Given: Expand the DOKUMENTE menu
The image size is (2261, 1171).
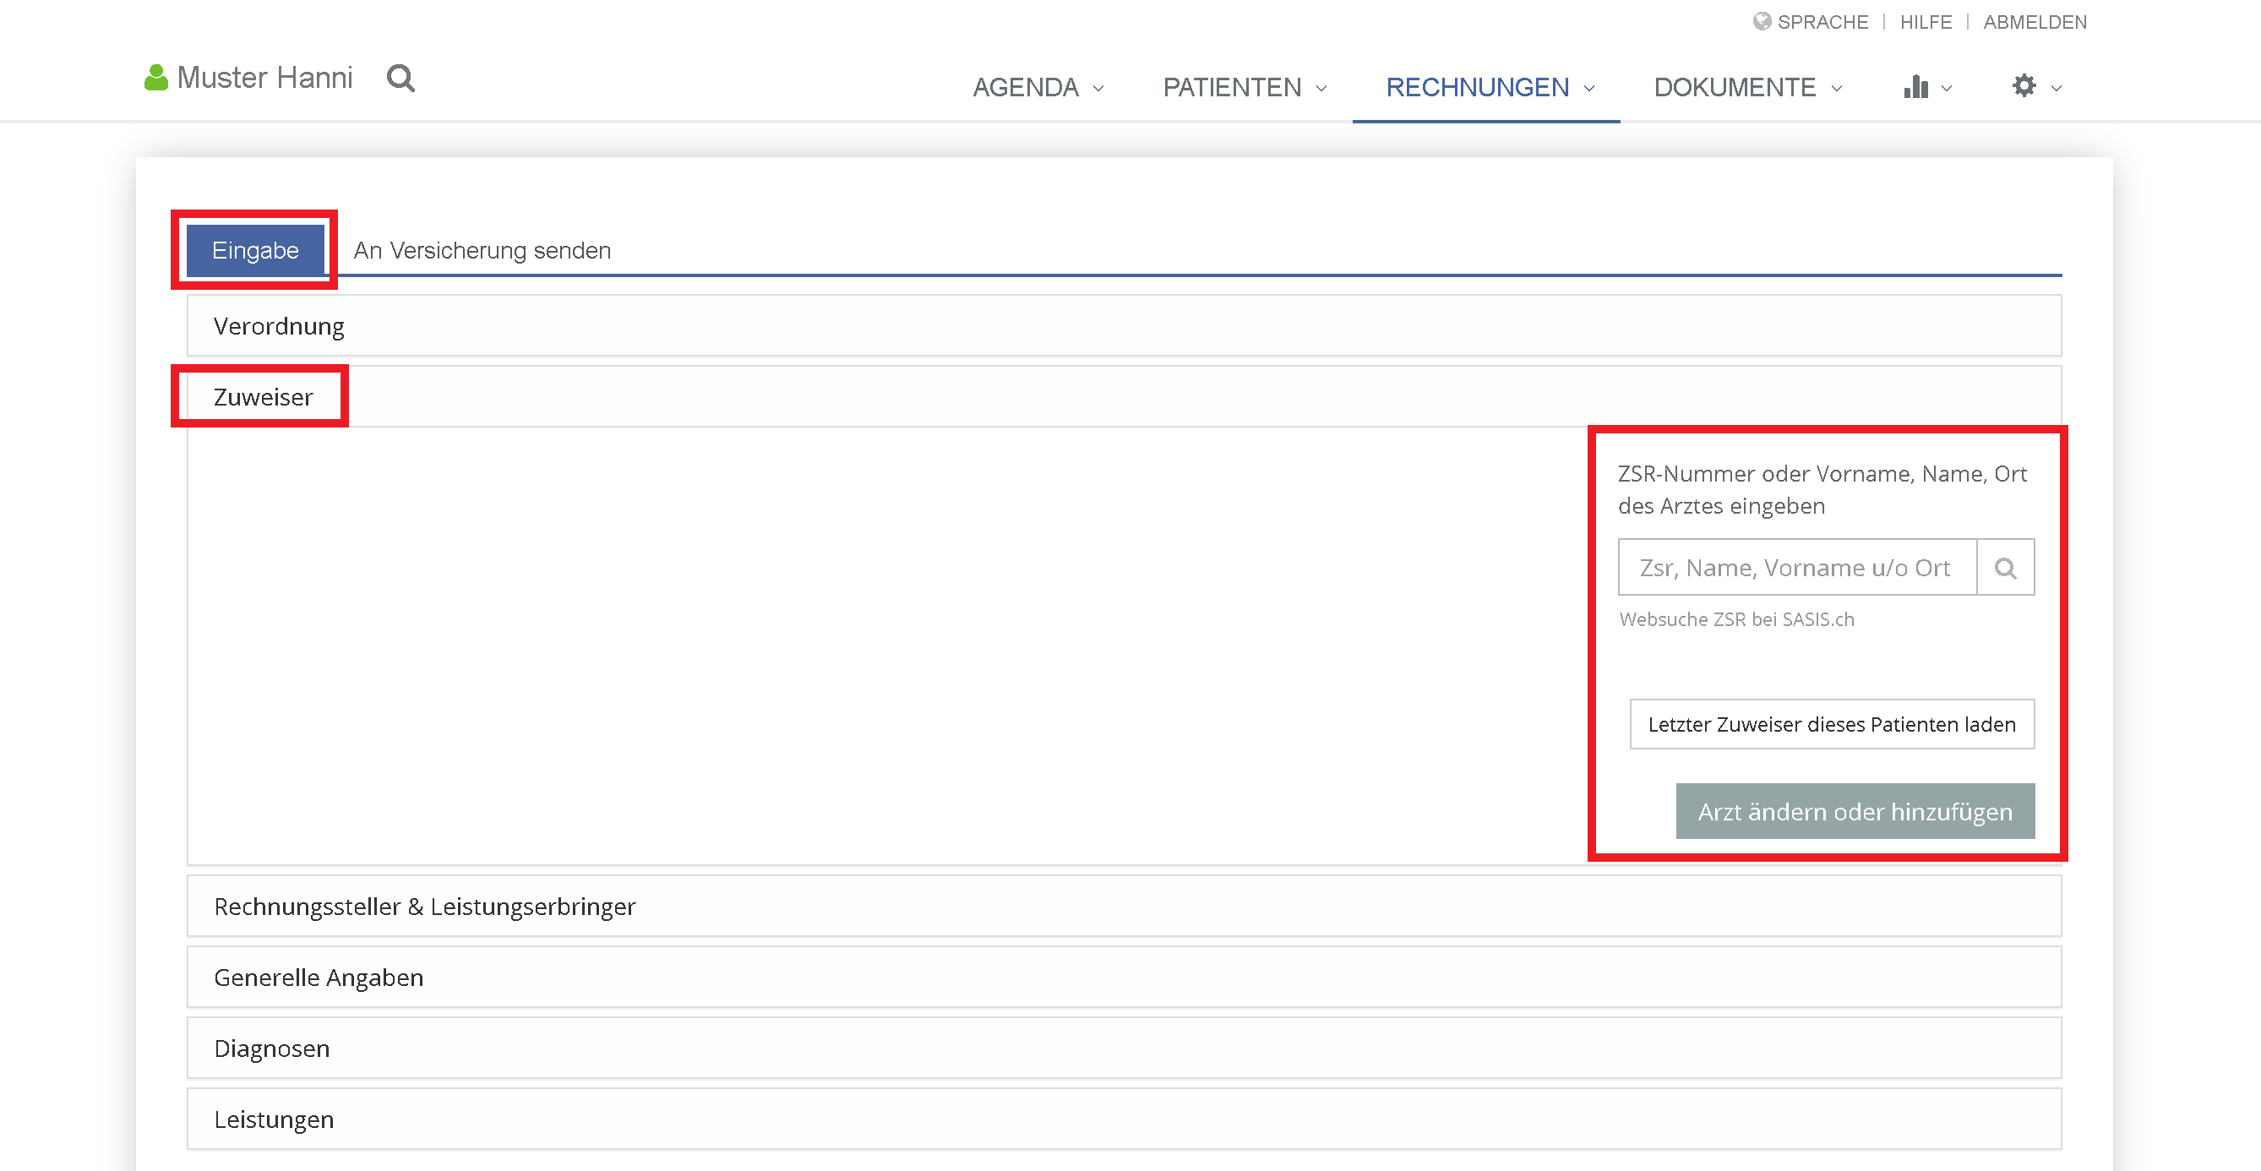Looking at the screenshot, I should click(1748, 87).
